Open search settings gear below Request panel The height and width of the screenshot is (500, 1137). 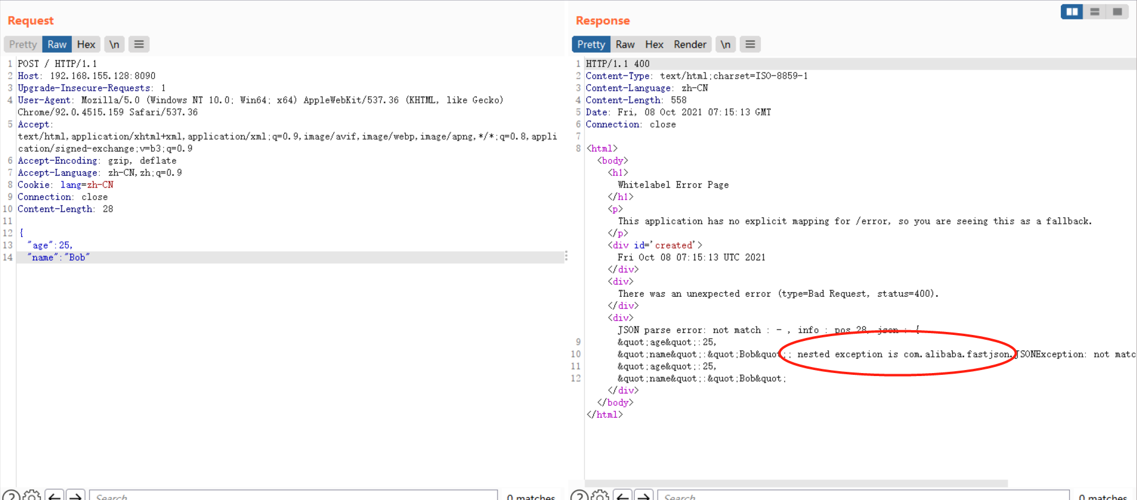click(x=32, y=496)
